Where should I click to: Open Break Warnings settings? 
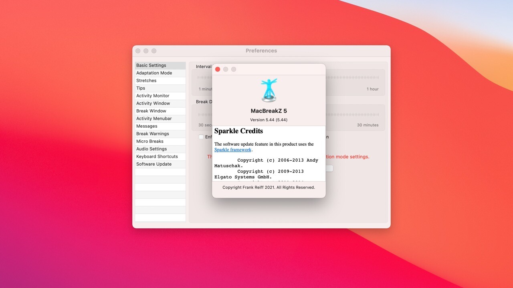pos(160,134)
